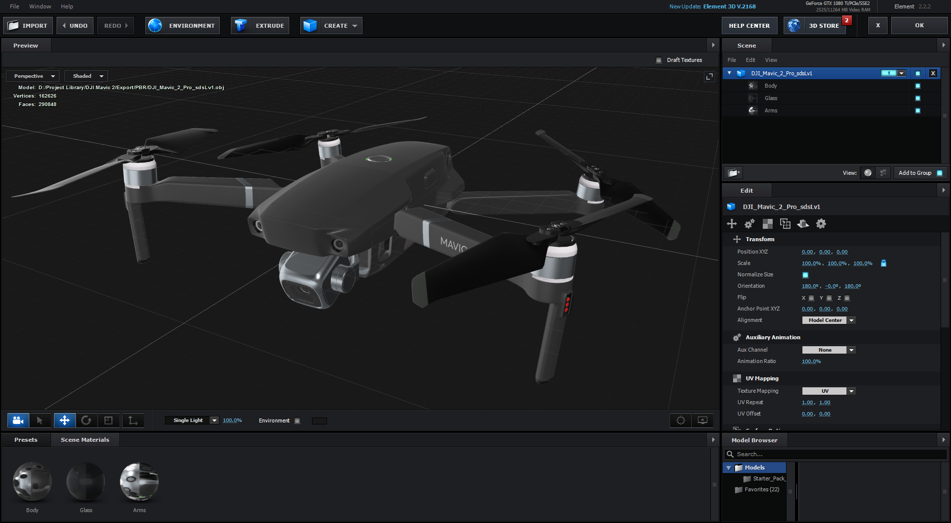Screen dimensions: 951x523
Task: Choose the rotate tool in preview toolbar
Action: (87, 420)
